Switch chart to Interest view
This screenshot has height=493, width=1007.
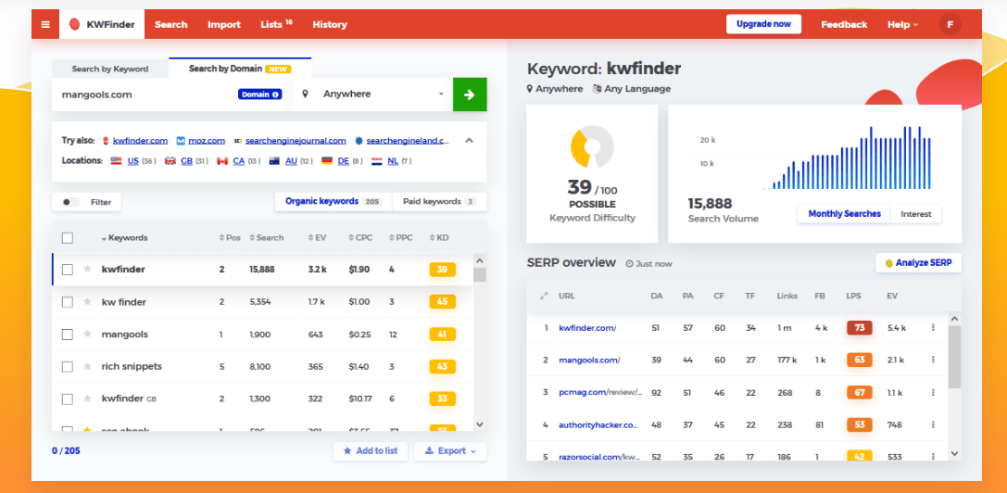[x=916, y=214]
